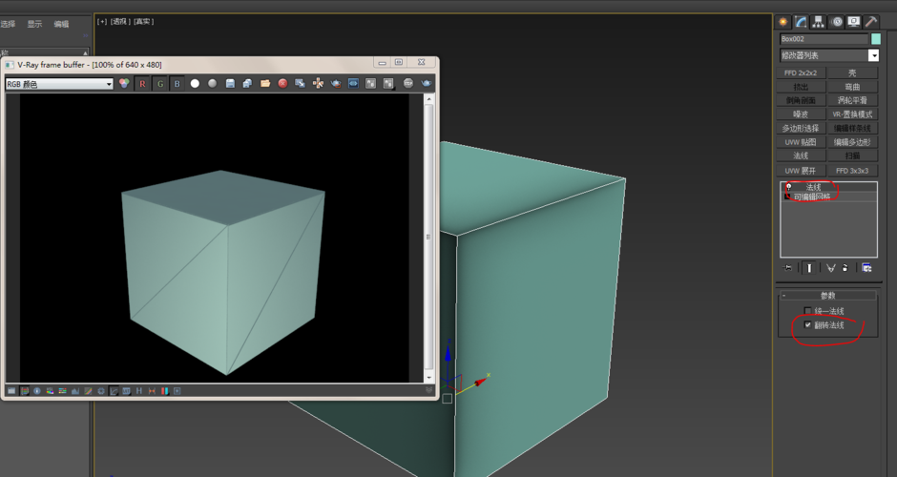Enable the 统一法线 checkbox
This screenshot has height=477, width=897.
point(808,311)
